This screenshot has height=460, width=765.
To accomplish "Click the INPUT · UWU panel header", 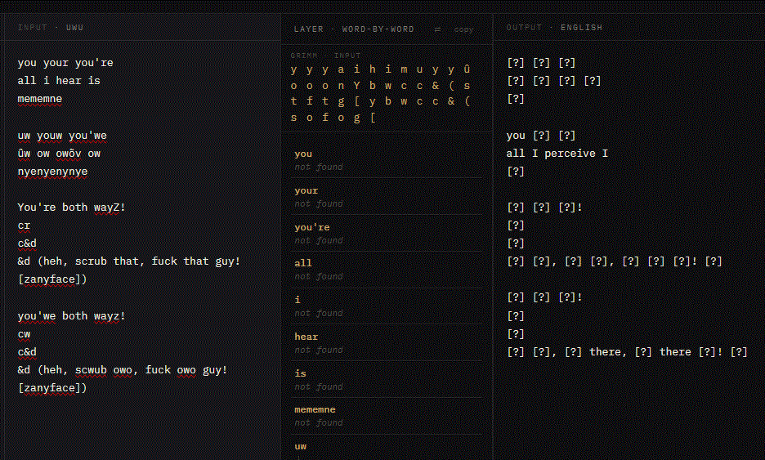I will [51, 27].
